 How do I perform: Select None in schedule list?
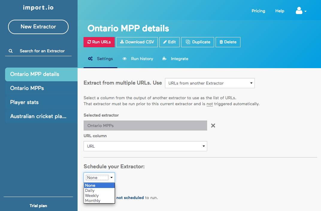99,186
